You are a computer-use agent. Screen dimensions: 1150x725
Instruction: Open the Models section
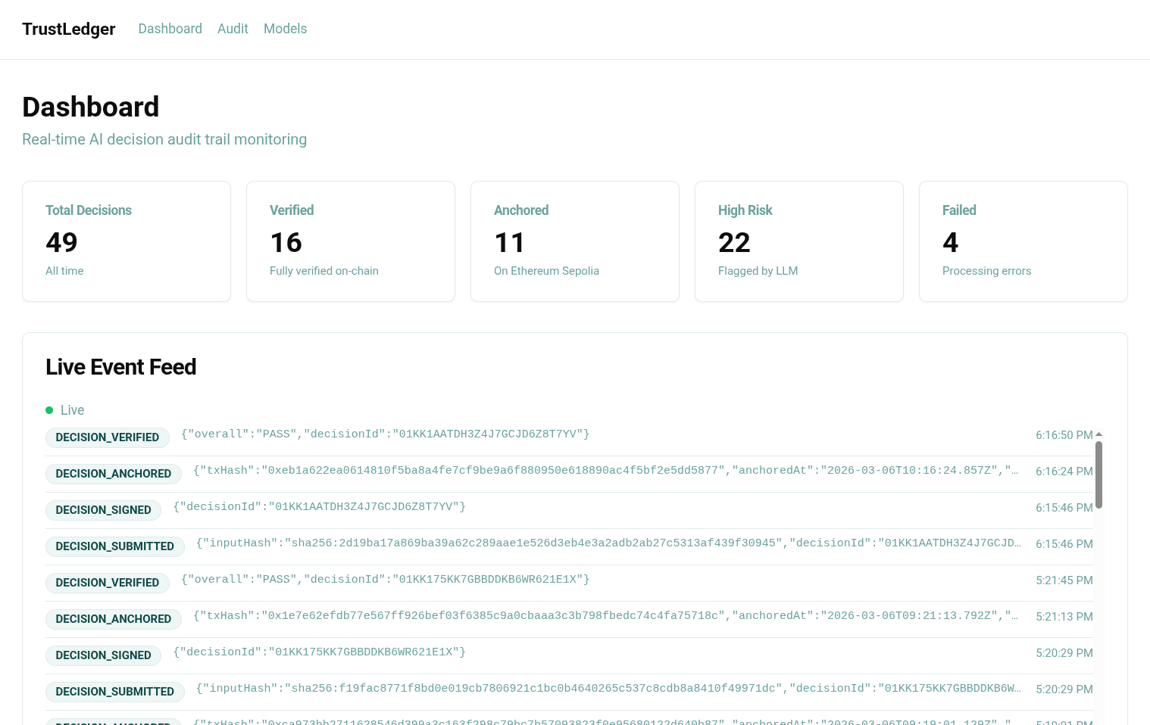(x=285, y=29)
